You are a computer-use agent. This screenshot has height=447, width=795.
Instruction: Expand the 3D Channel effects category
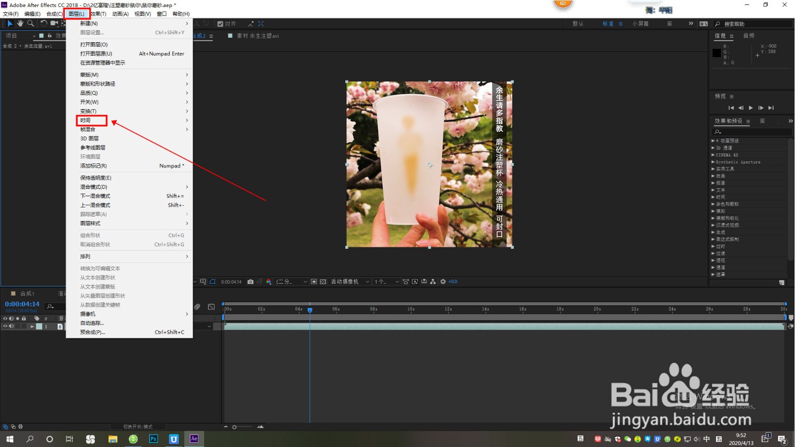pyautogui.click(x=713, y=148)
